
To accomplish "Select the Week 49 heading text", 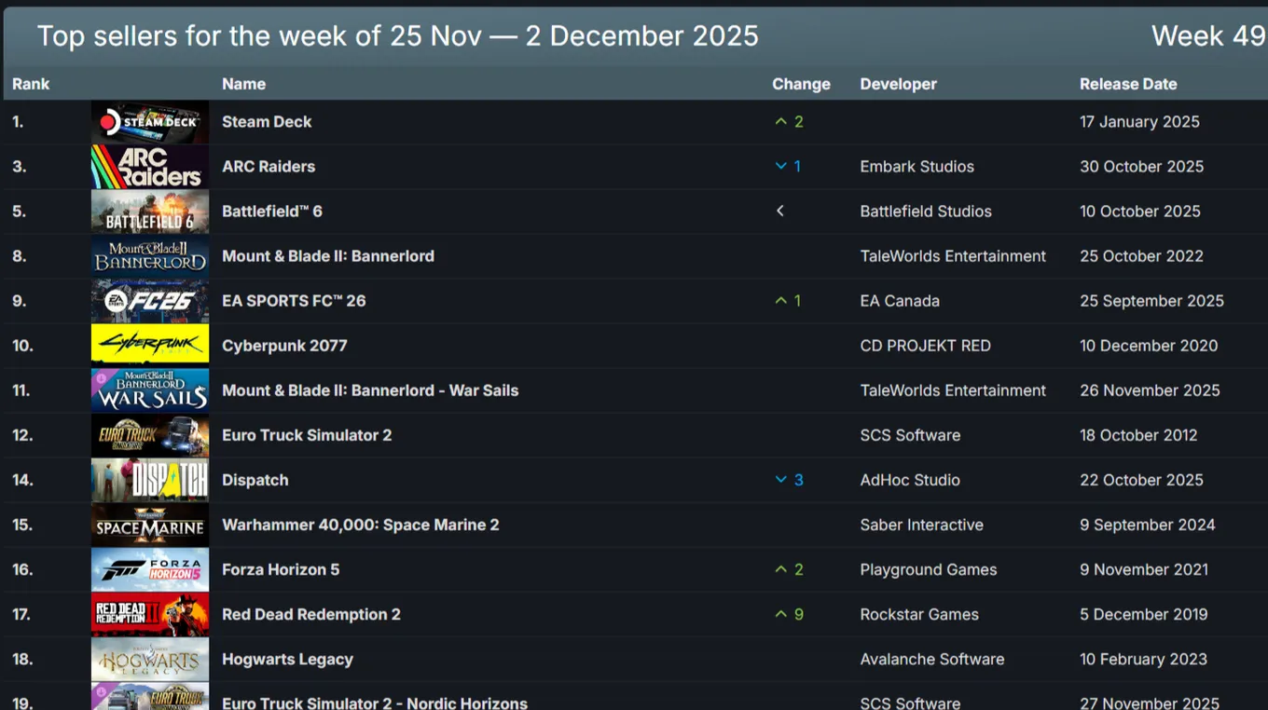I will click(x=1208, y=36).
